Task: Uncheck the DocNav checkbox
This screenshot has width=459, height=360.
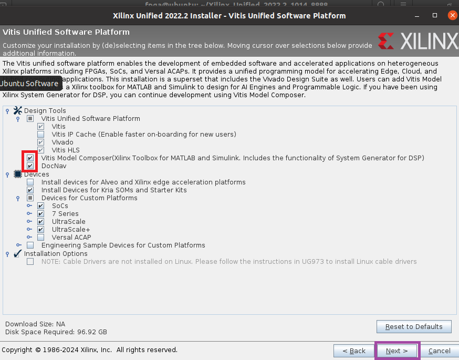Action: point(30,166)
